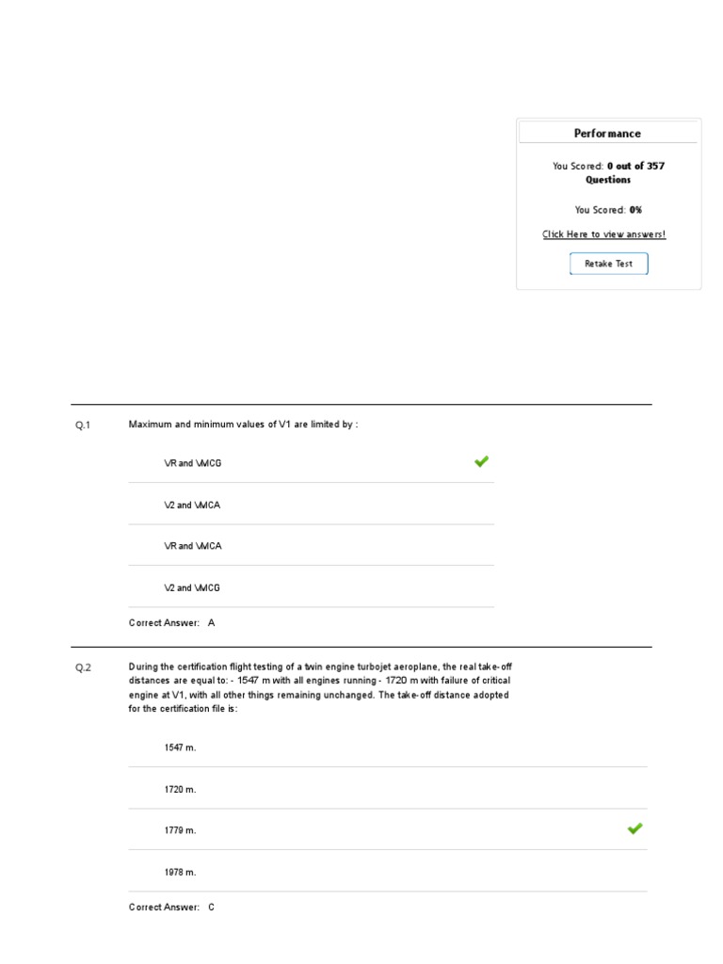This screenshot has height=964, width=723.
Task: Select the '1779 m.' answer option
Action: (180, 830)
